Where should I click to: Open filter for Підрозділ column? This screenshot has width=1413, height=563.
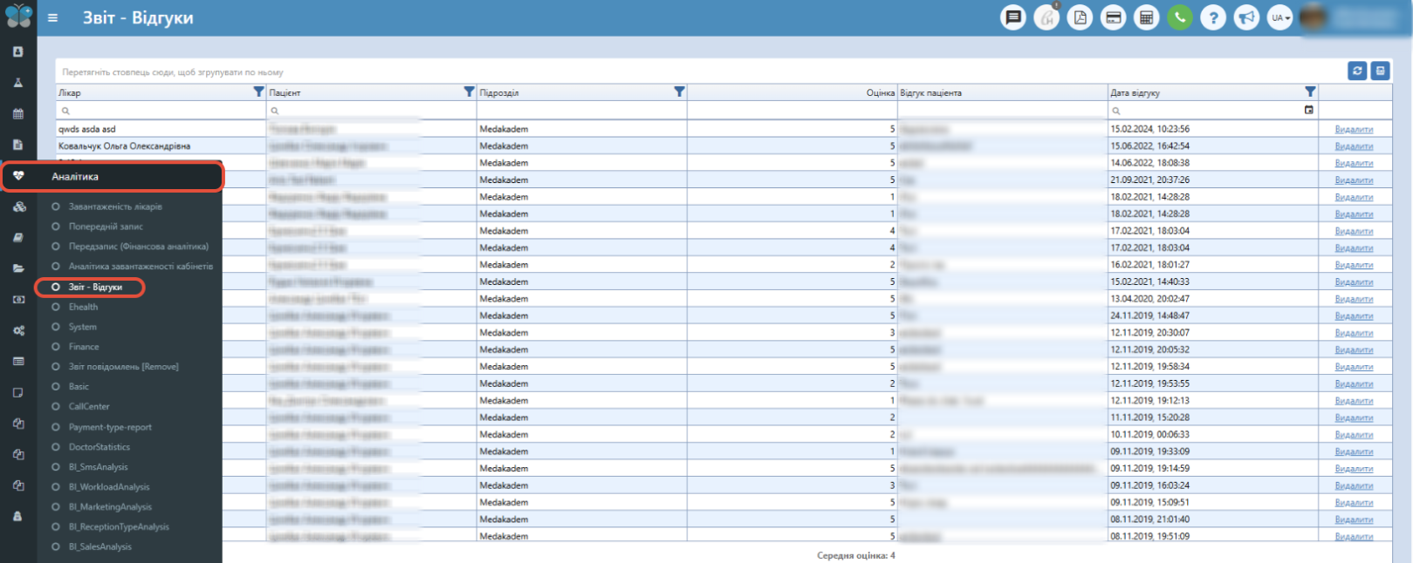[x=679, y=92]
